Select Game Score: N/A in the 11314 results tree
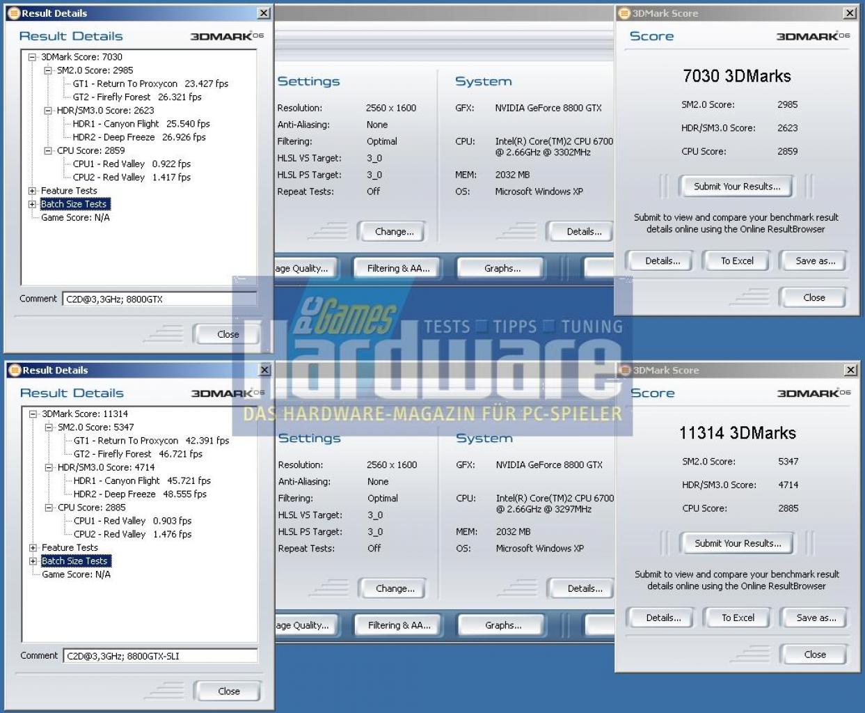The width and height of the screenshot is (865, 713). click(76, 574)
